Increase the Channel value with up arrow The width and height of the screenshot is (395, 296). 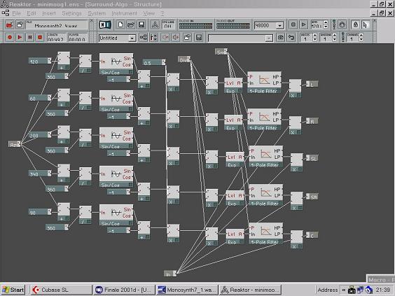[x=361, y=36]
